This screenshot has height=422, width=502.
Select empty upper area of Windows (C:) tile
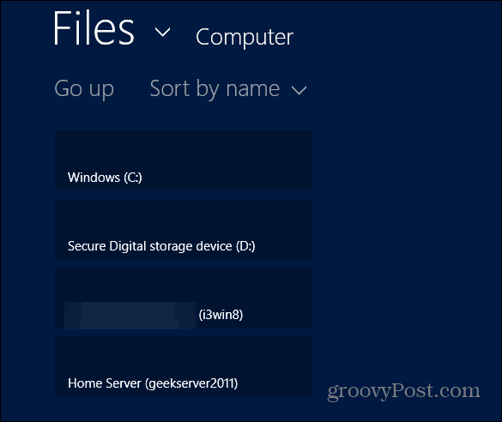pos(184,148)
